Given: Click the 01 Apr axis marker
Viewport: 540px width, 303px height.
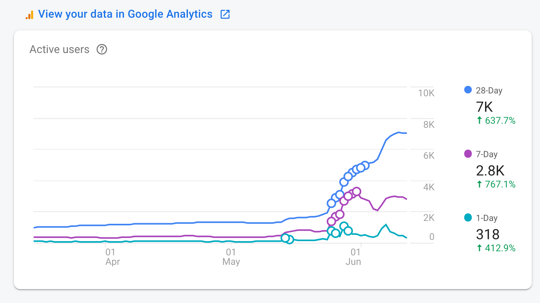Looking at the screenshot, I should click(x=112, y=257).
